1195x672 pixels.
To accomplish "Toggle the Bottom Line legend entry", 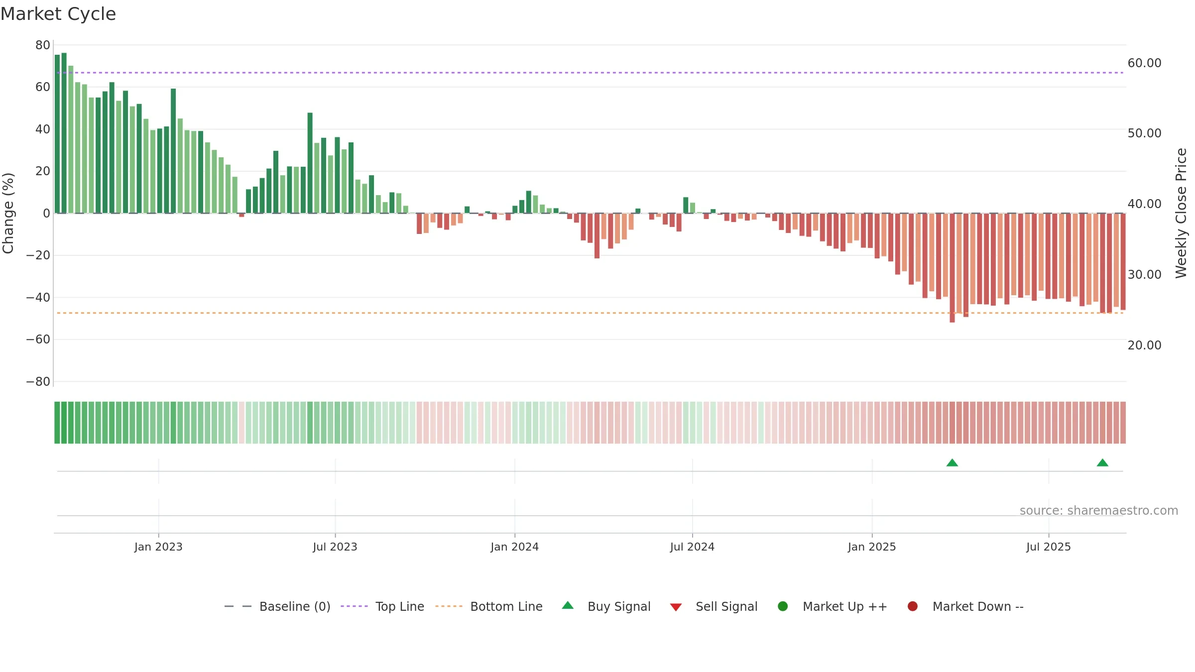I will [489, 606].
